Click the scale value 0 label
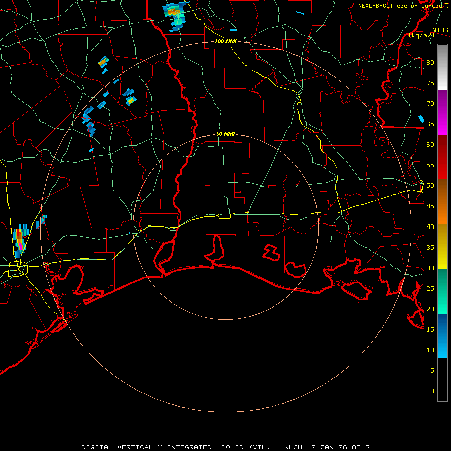This screenshot has height=451, width=451. click(432, 391)
